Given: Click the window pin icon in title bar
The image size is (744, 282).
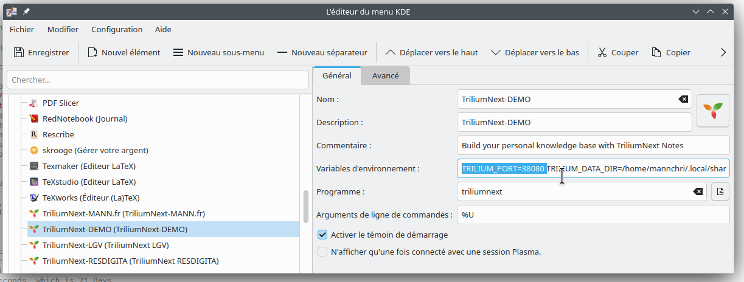Looking at the screenshot, I should coord(27,11).
